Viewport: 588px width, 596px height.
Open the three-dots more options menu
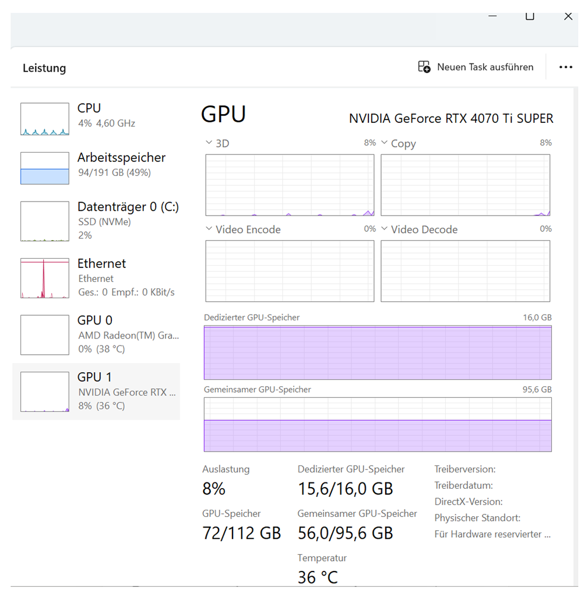[565, 67]
